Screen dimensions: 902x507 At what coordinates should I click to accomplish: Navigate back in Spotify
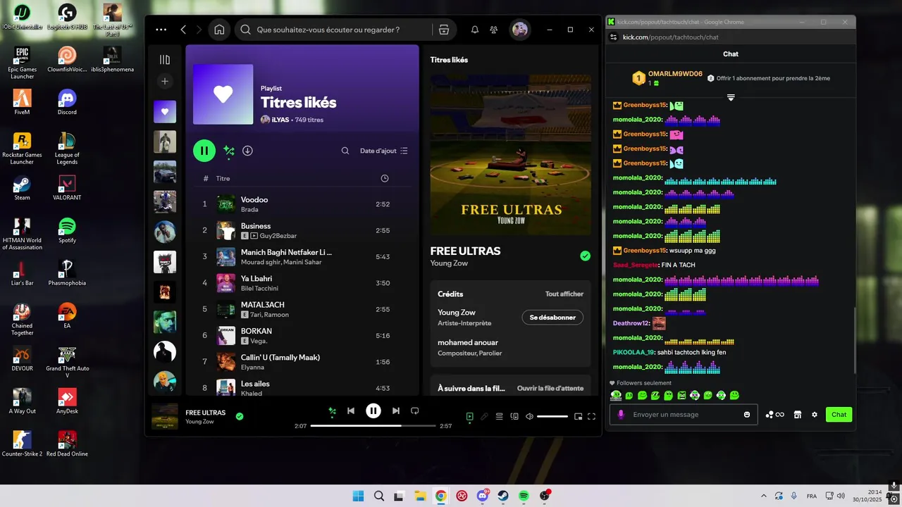point(183,30)
